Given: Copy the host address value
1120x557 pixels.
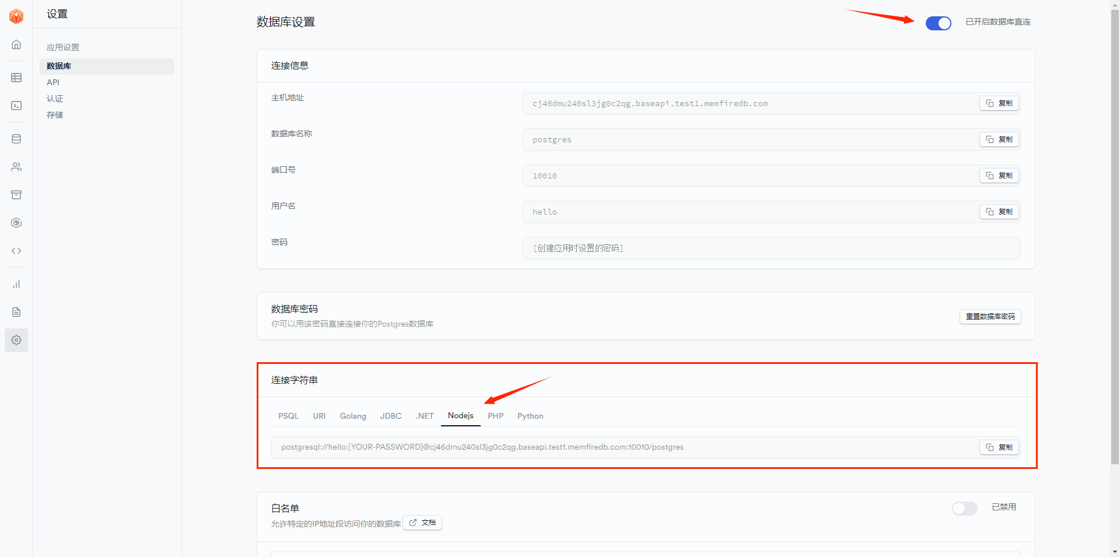Looking at the screenshot, I should point(999,103).
